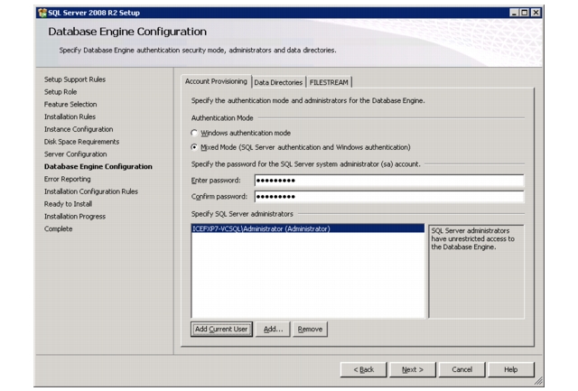Minimize the setup window
578x391 pixels.
click(x=514, y=13)
